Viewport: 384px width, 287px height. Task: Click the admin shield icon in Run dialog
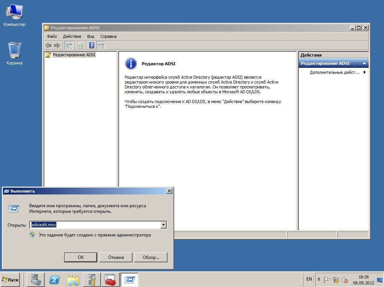(x=32, y=235)
